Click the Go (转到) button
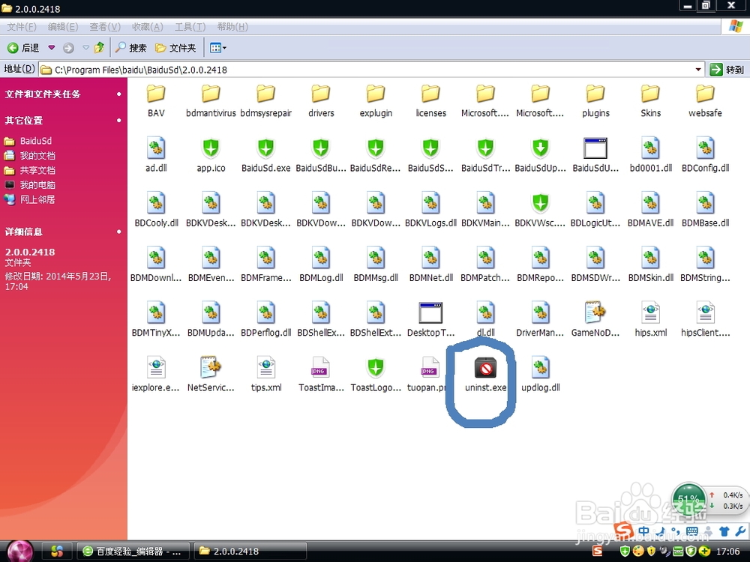Image resolution: width=750 pixels, height=562 pixels. (x=727, y=70)
